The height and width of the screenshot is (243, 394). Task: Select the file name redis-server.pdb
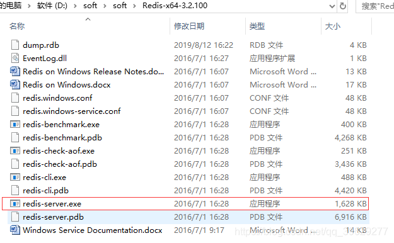pos(54,217)
